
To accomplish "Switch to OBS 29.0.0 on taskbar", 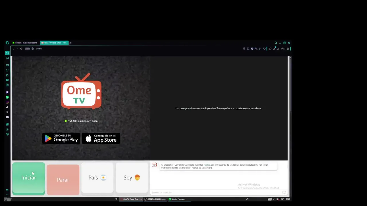I will (x=155, y=199).
